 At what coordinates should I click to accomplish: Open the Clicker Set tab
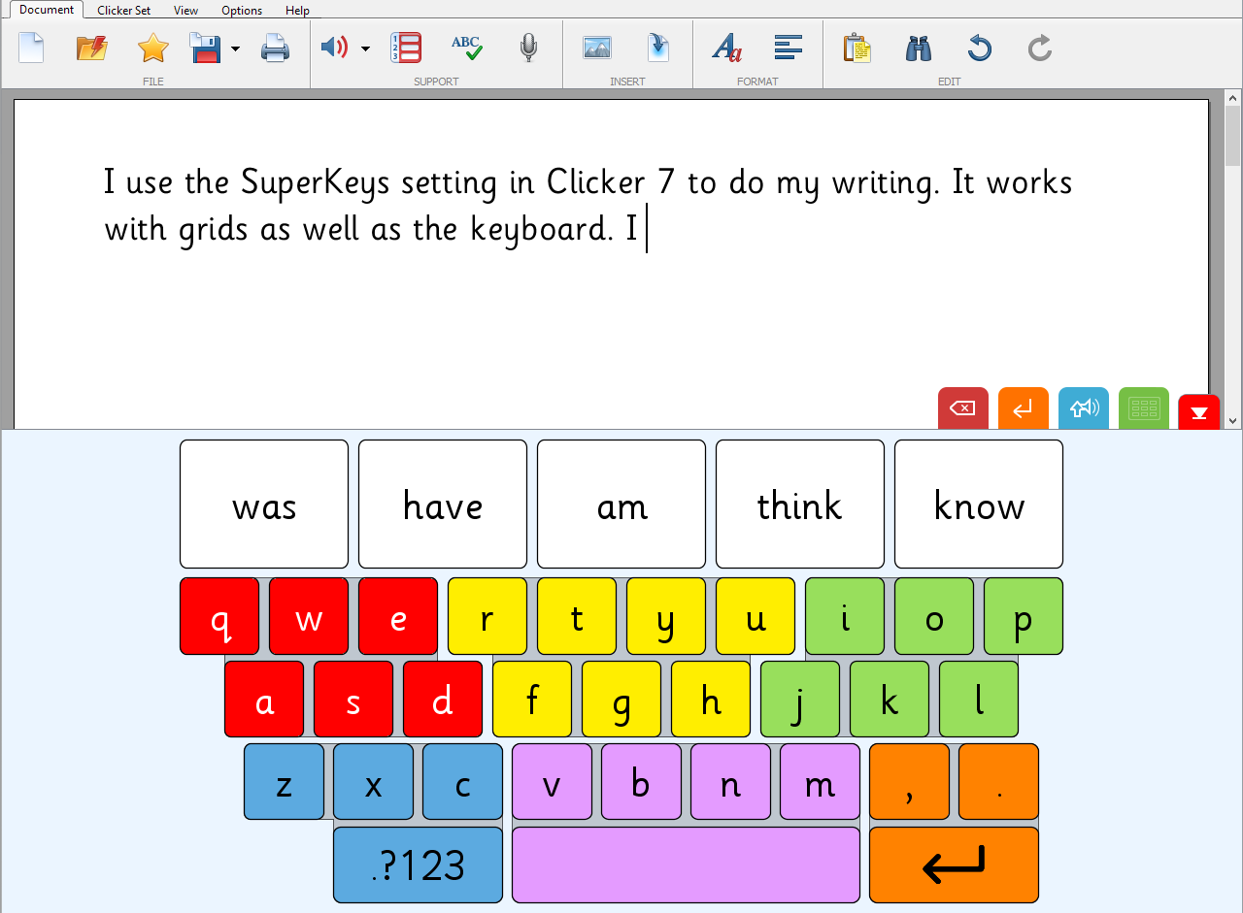[123, 11]
